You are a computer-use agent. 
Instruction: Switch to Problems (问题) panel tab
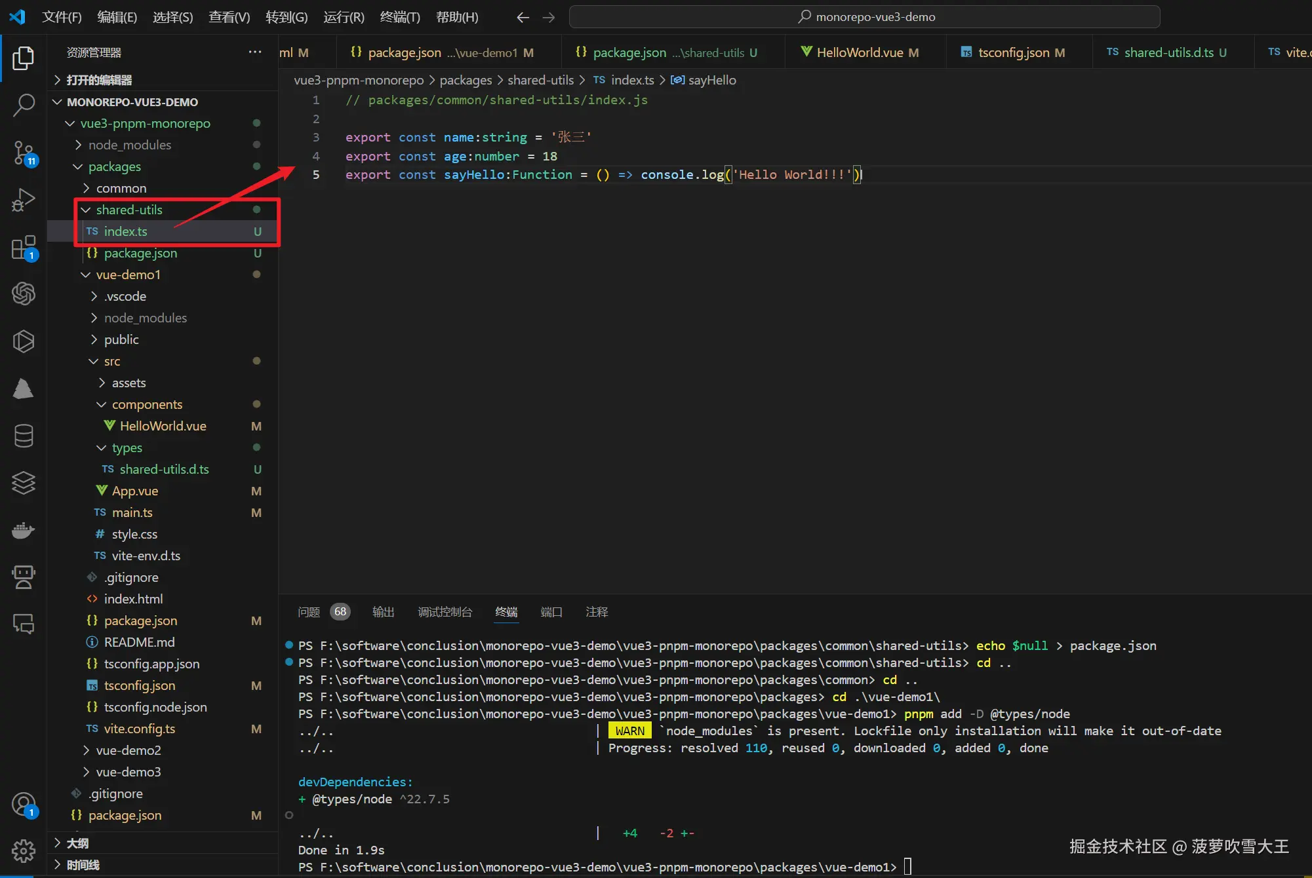tap(309, 612)
